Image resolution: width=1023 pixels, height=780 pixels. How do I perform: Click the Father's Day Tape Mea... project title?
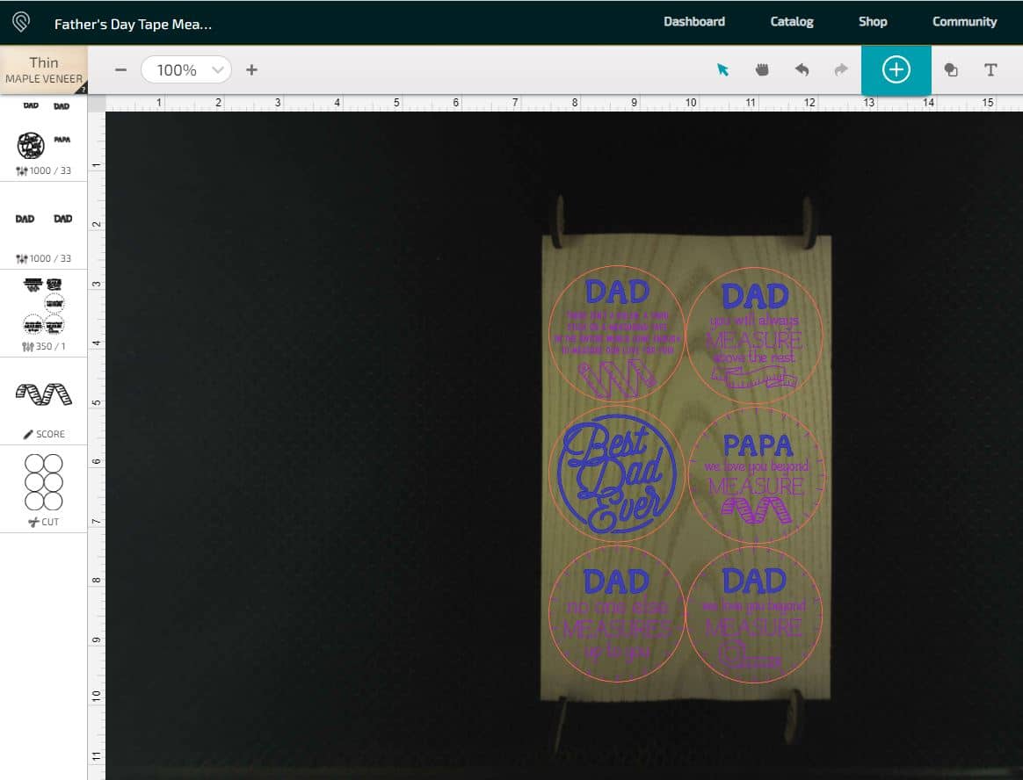(133, 24)
